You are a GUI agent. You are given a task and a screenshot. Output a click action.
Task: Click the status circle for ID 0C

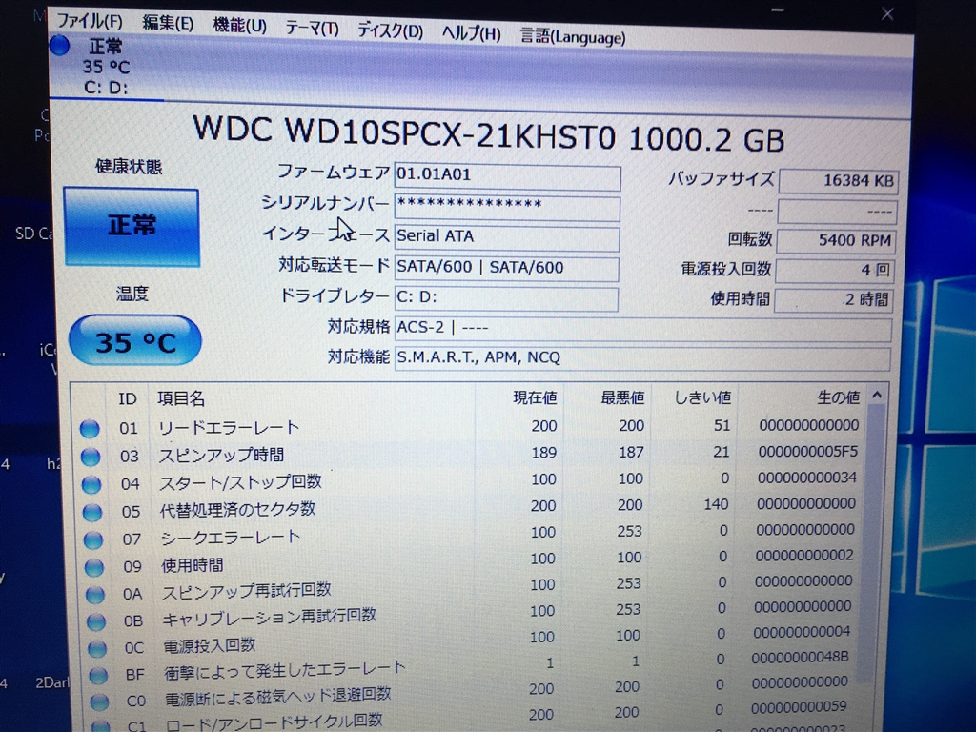point(97,648)
